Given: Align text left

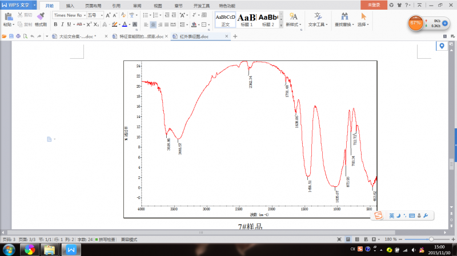Looking at the screenshot, I should pos(146,25).
